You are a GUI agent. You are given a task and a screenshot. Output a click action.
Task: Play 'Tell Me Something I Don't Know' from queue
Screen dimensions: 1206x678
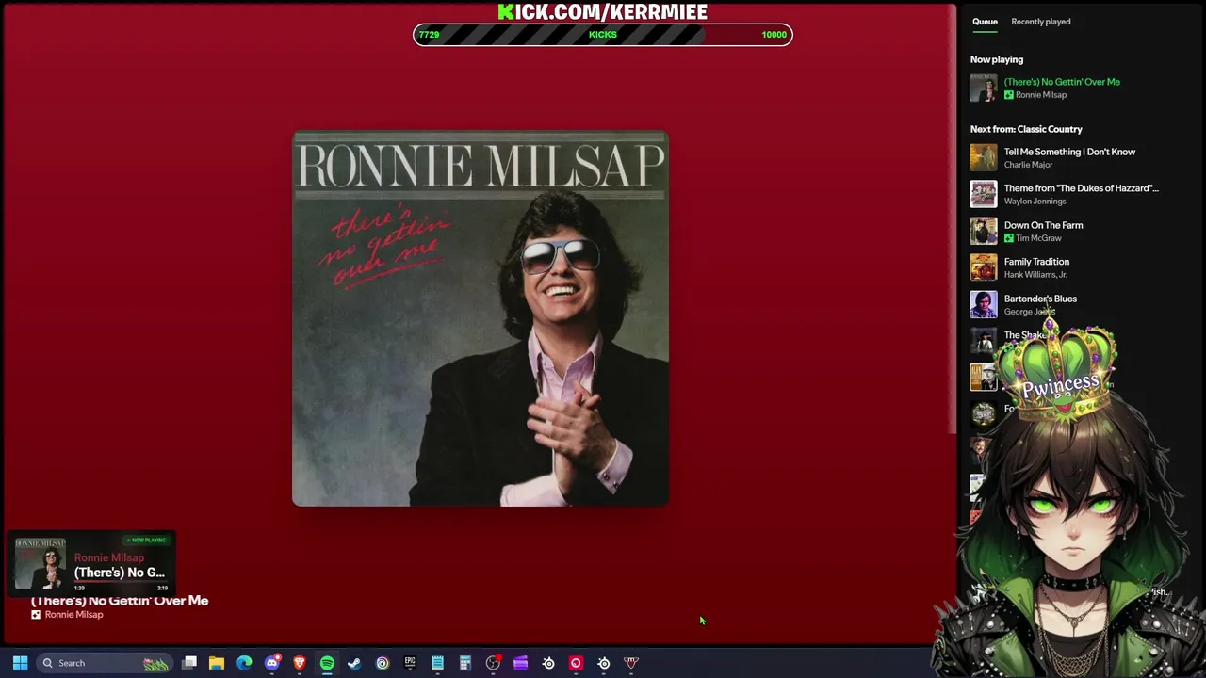coord(1069,152)
